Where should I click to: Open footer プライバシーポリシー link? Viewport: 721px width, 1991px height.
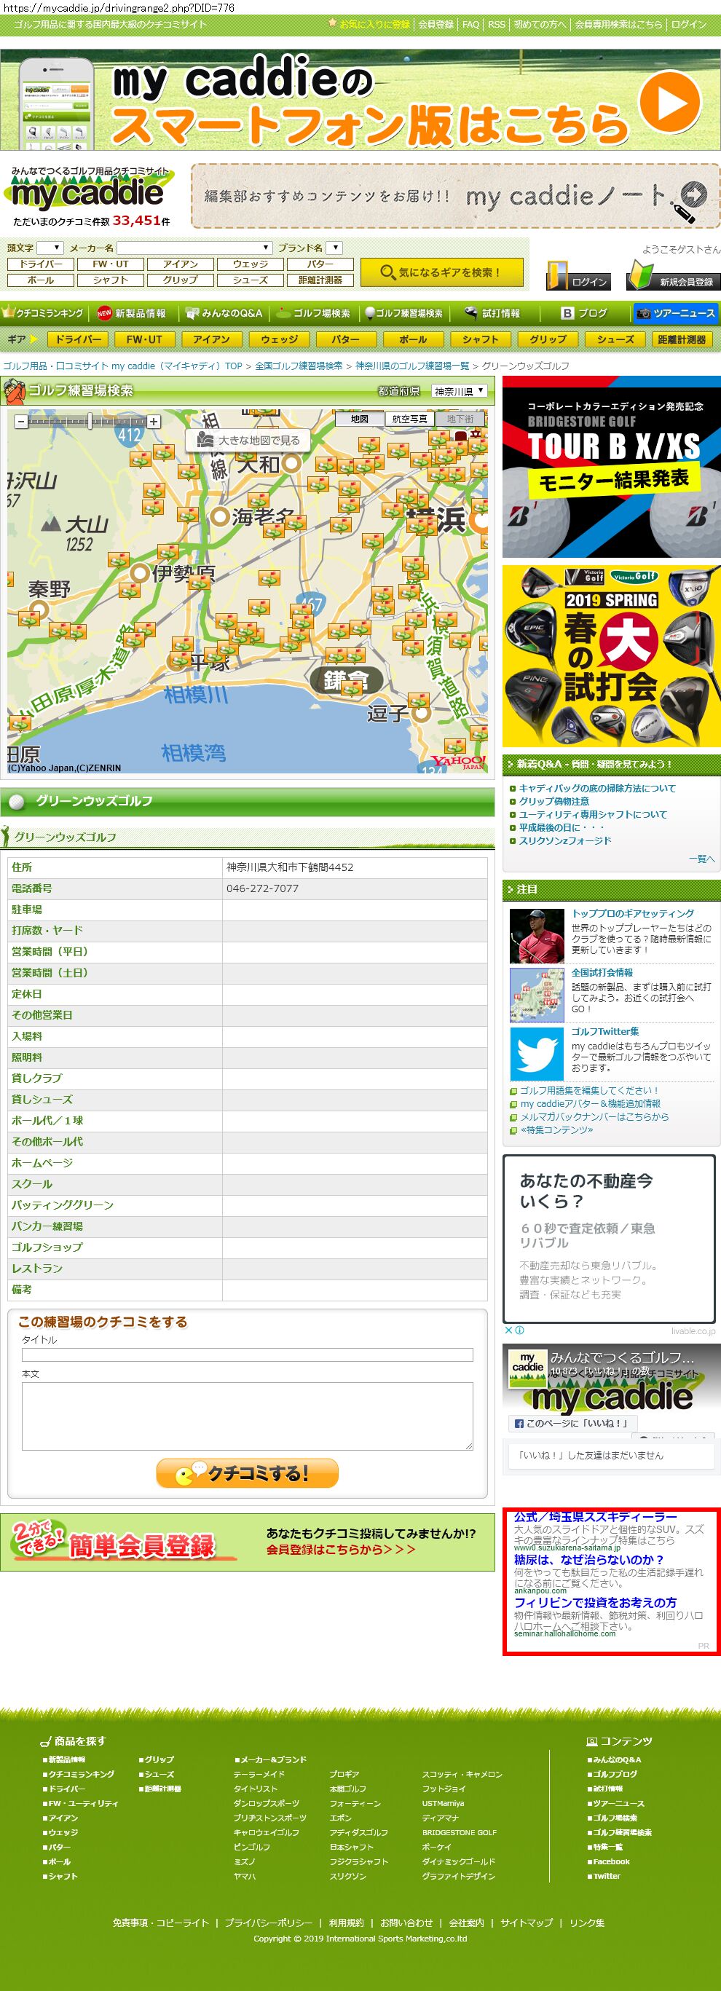pyautogui.click(x=269, y=1923)
